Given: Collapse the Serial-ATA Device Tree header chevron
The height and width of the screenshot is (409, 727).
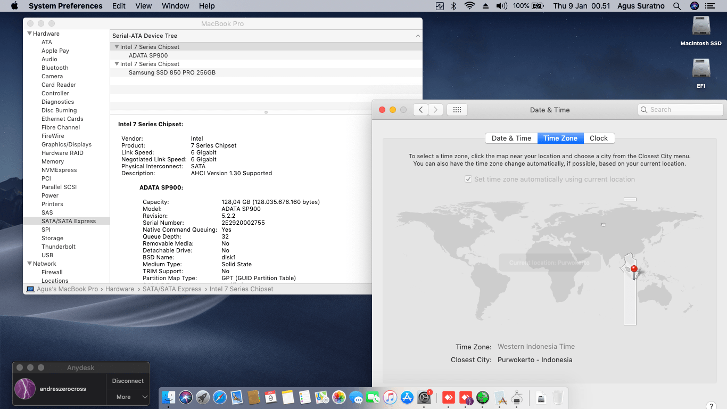Looking at the screenshot, I should [x=418, y=36].
